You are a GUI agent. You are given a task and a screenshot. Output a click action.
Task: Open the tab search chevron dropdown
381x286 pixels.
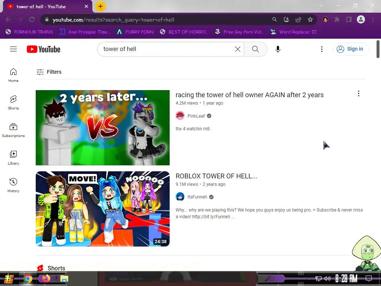point(321,5)
